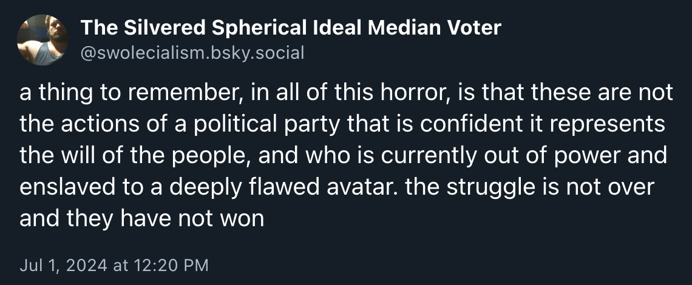Click the @swolecialism.bsky.social handle

[192, 53]
